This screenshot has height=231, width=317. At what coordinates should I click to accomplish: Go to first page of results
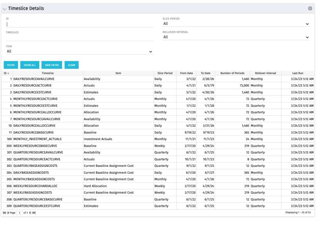(4, 213)
